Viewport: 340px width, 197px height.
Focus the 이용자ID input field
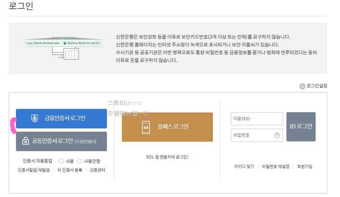(x=257, y=119)
